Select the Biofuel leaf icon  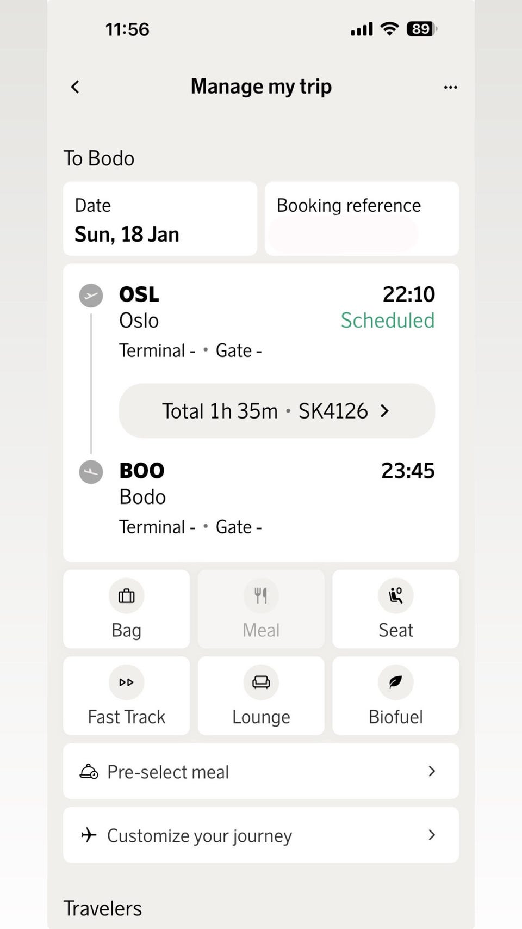[x=396, y=682]
